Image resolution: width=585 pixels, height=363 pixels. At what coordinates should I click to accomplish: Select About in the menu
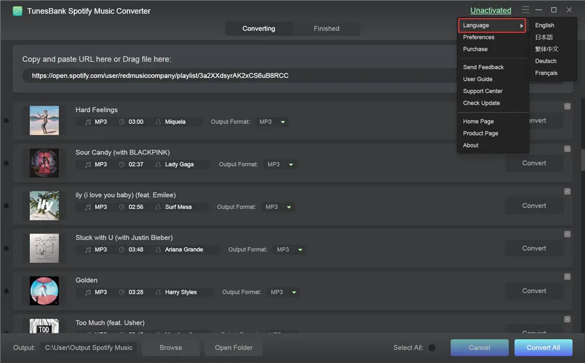[470, 145]
